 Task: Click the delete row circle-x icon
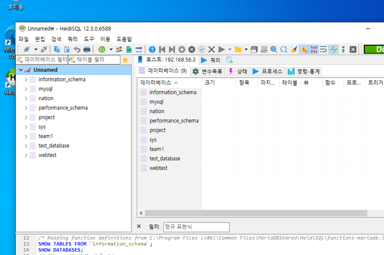(192, 49)
